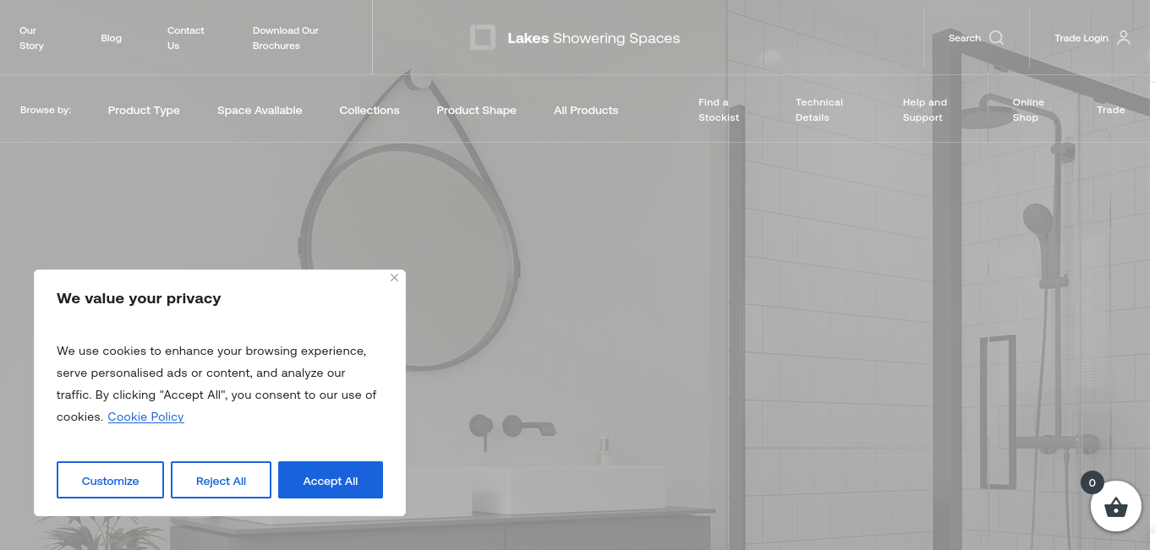Open the Product Shape menu
This screenshot has height=550, width=1155.
click(476, 110)
